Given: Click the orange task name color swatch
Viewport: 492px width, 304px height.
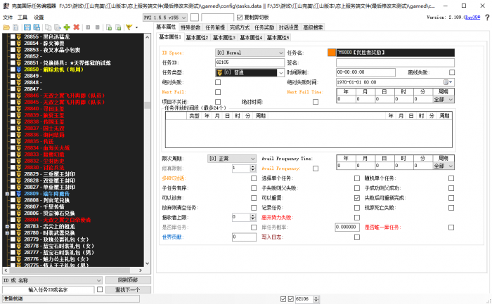Looking at the screenshot, I should point(332,53).
